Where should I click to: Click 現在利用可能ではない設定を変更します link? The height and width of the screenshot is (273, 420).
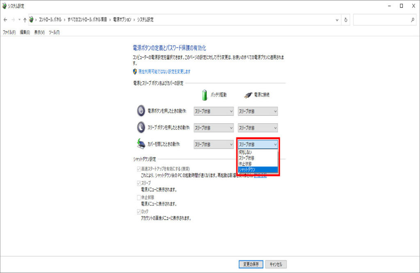coord(164,72)
